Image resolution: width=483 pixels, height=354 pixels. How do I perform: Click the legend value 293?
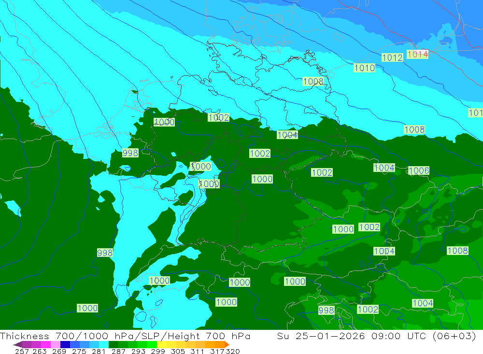pyautogui.click(x=138, y=351)
